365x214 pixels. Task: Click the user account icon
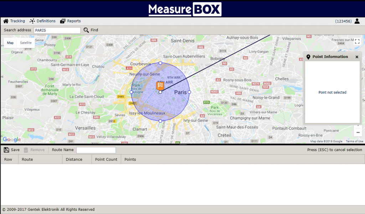click(x=357, y=21)
